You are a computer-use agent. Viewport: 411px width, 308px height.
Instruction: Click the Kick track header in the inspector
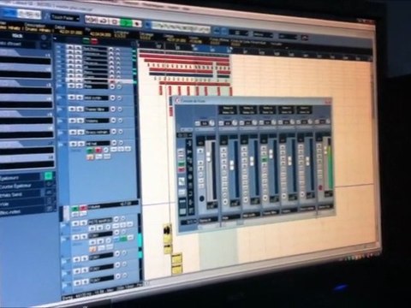coord(18,36)
